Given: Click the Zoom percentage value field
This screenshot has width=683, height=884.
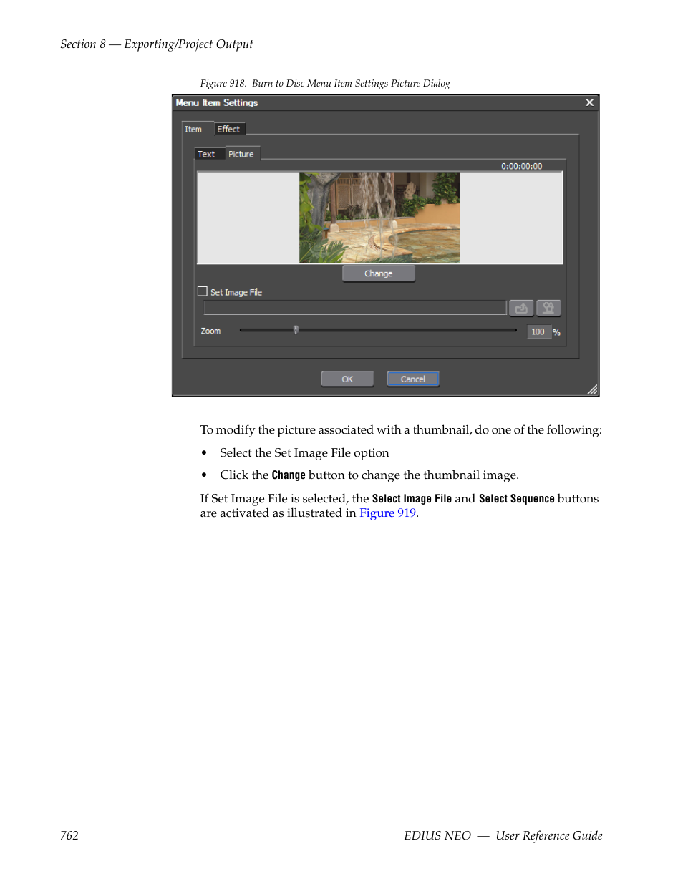Looking at the screenshot, I should click(538, 331).
